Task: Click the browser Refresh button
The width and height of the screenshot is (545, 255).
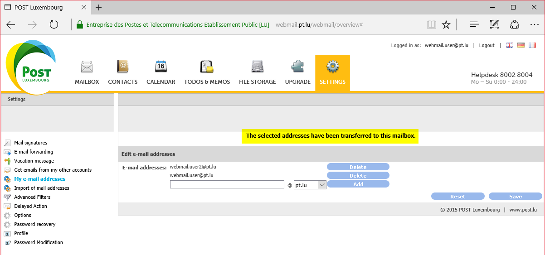Action: 54,24
